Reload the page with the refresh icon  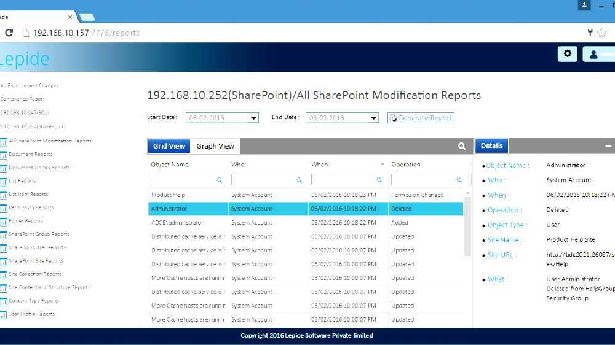tap(9, 33)
